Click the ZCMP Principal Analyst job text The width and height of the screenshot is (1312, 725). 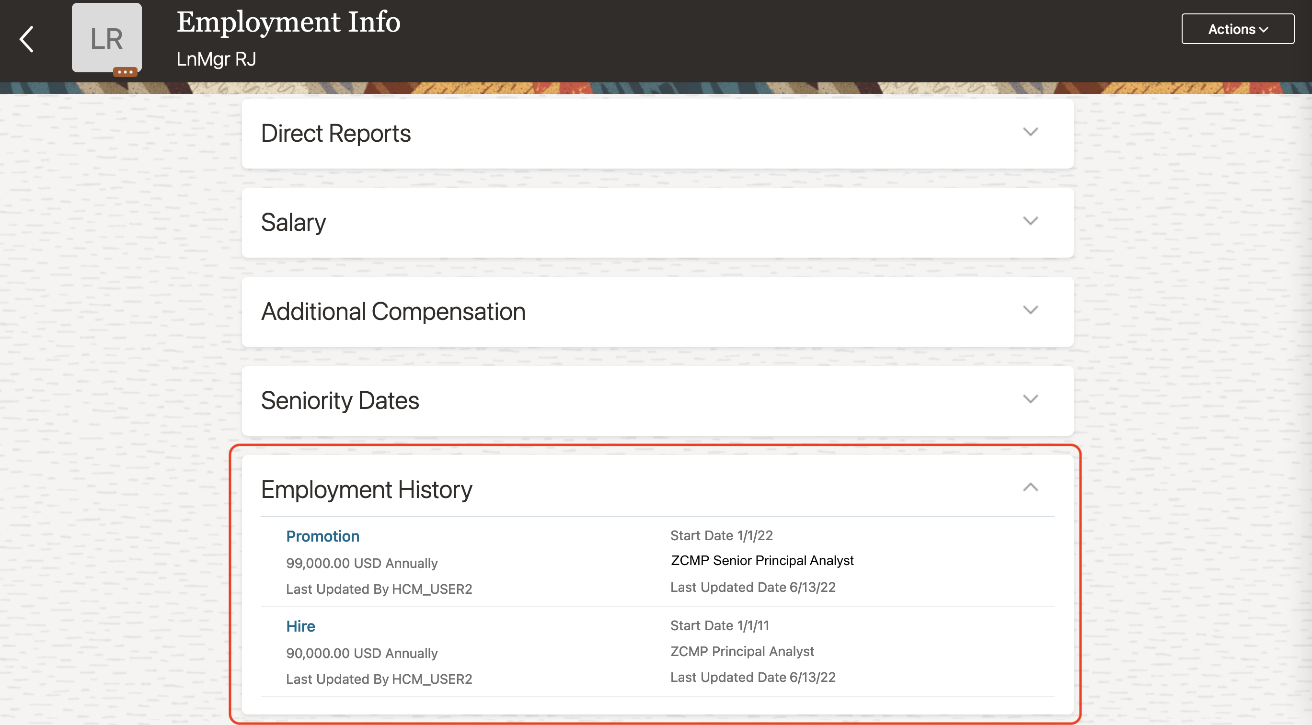742,651
